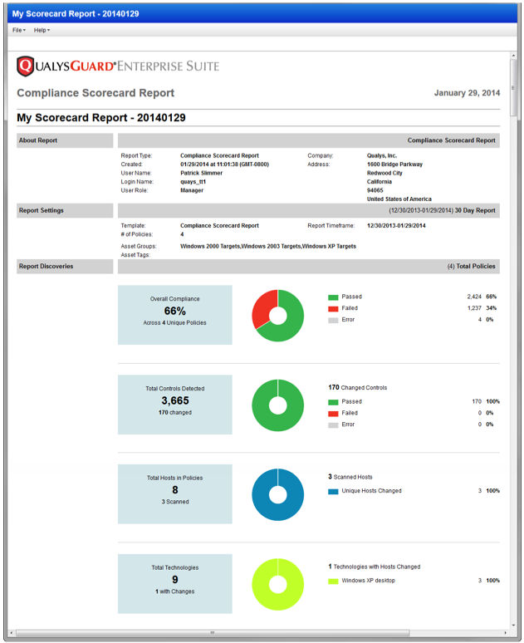Image resolution: width=524 pixels, height=643 pixels.
Task: Click the Overall Compliance 66% summary box
Action: pyautogui.click(x=175, y=315)
